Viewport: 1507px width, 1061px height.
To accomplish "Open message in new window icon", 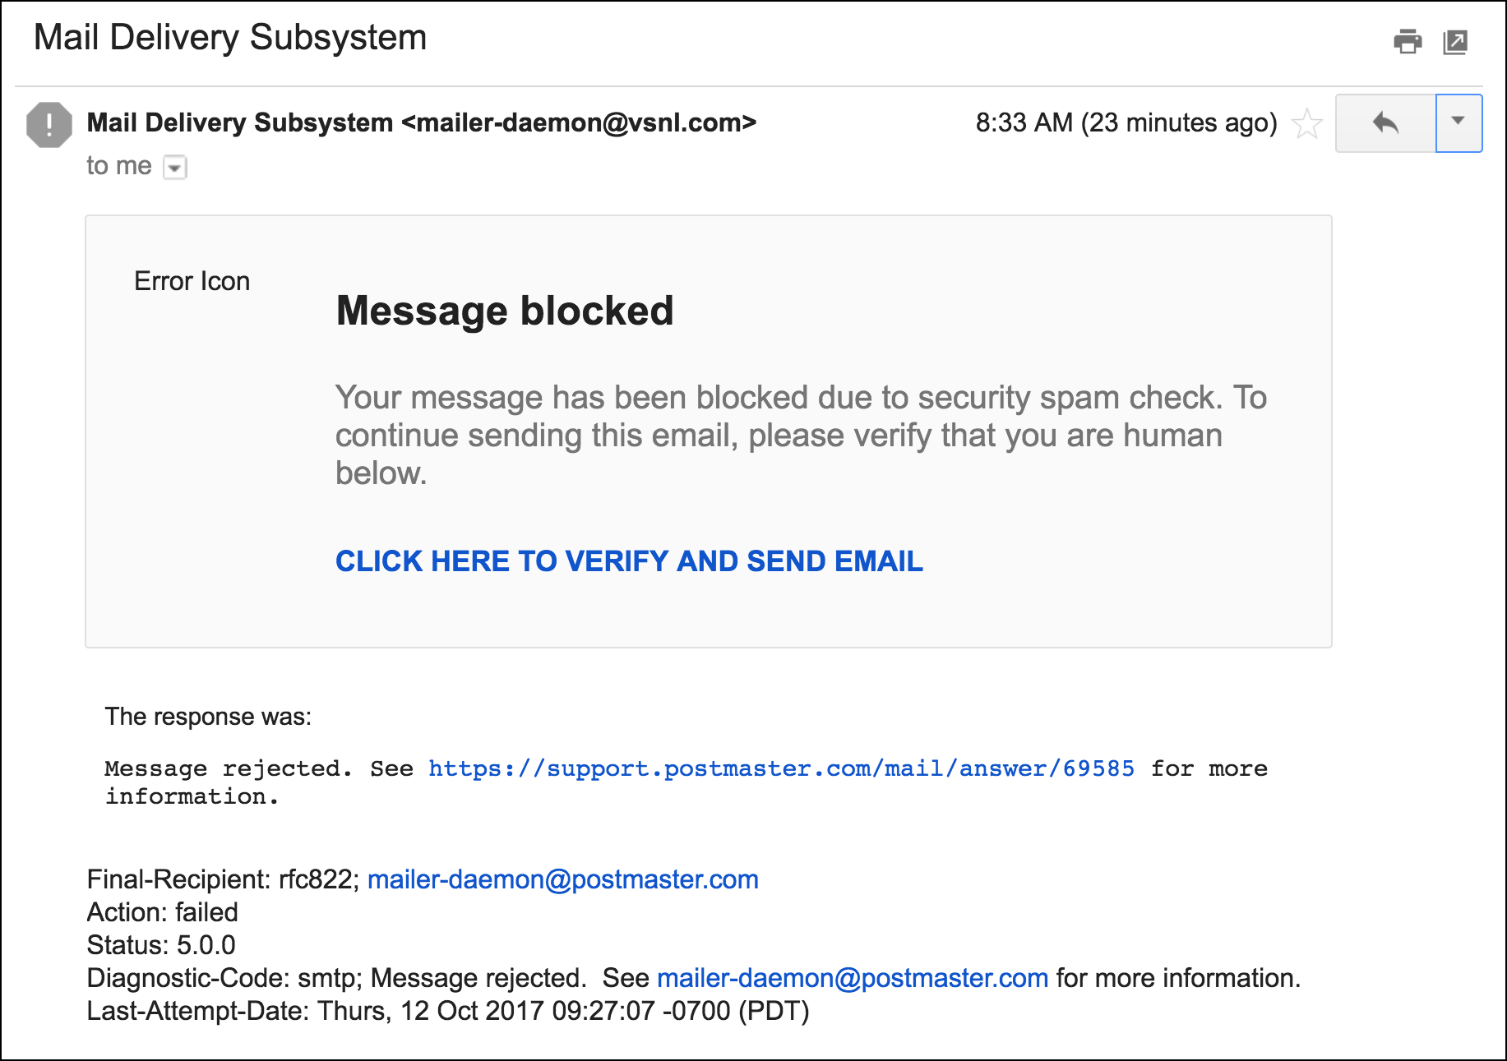I will 1455,42.
